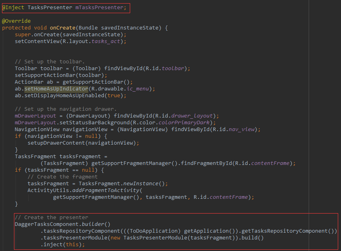The width and height of the screenshot is (341, 251).
Task: Click the 'TasksFragment tasksFragment =' declaration
Action: pyautogui.click(x=61, y=157)
